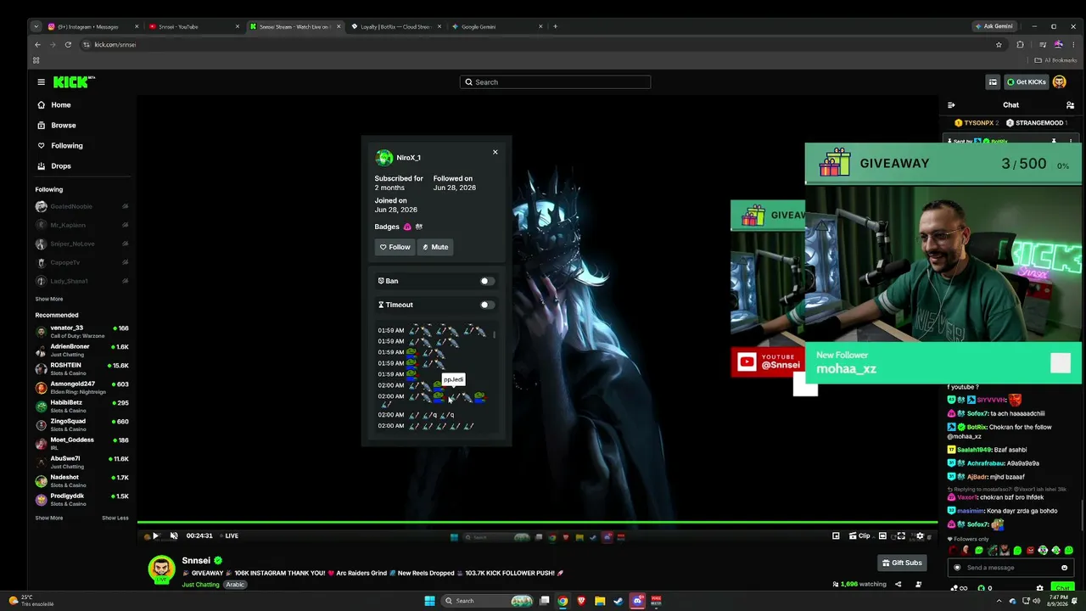The width and height of the screenshot is (1086, 611).
Task: Create a clip with the Clip button
Action: [860, 535]
